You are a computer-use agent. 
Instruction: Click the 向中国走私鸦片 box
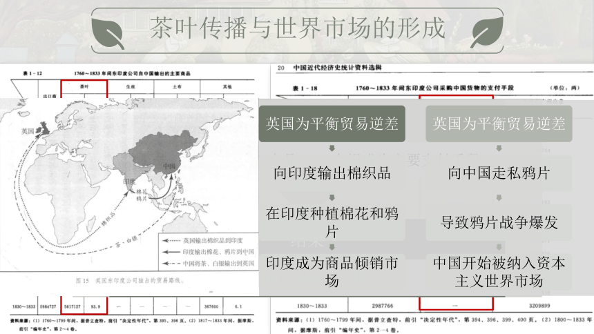pos(499,173)
